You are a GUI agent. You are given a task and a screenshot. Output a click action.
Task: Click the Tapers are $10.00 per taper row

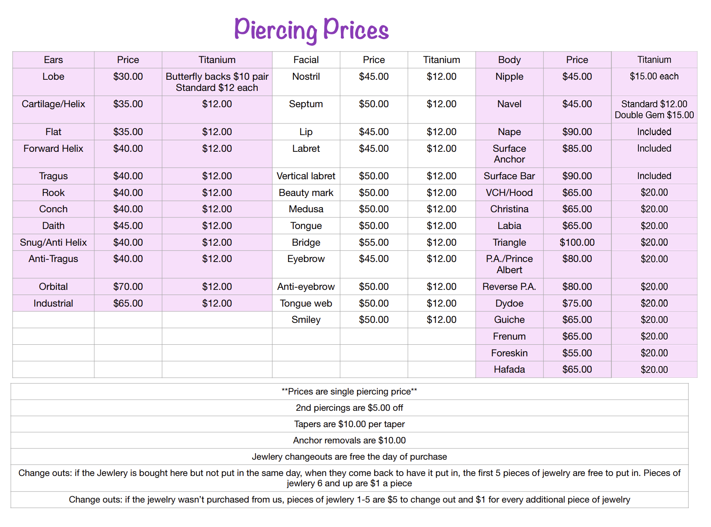coord(349,424)
